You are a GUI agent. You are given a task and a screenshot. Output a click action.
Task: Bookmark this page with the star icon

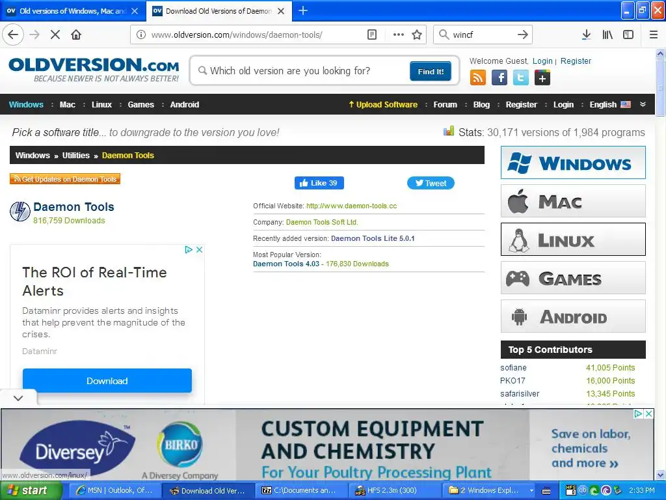tap(417, 35)
